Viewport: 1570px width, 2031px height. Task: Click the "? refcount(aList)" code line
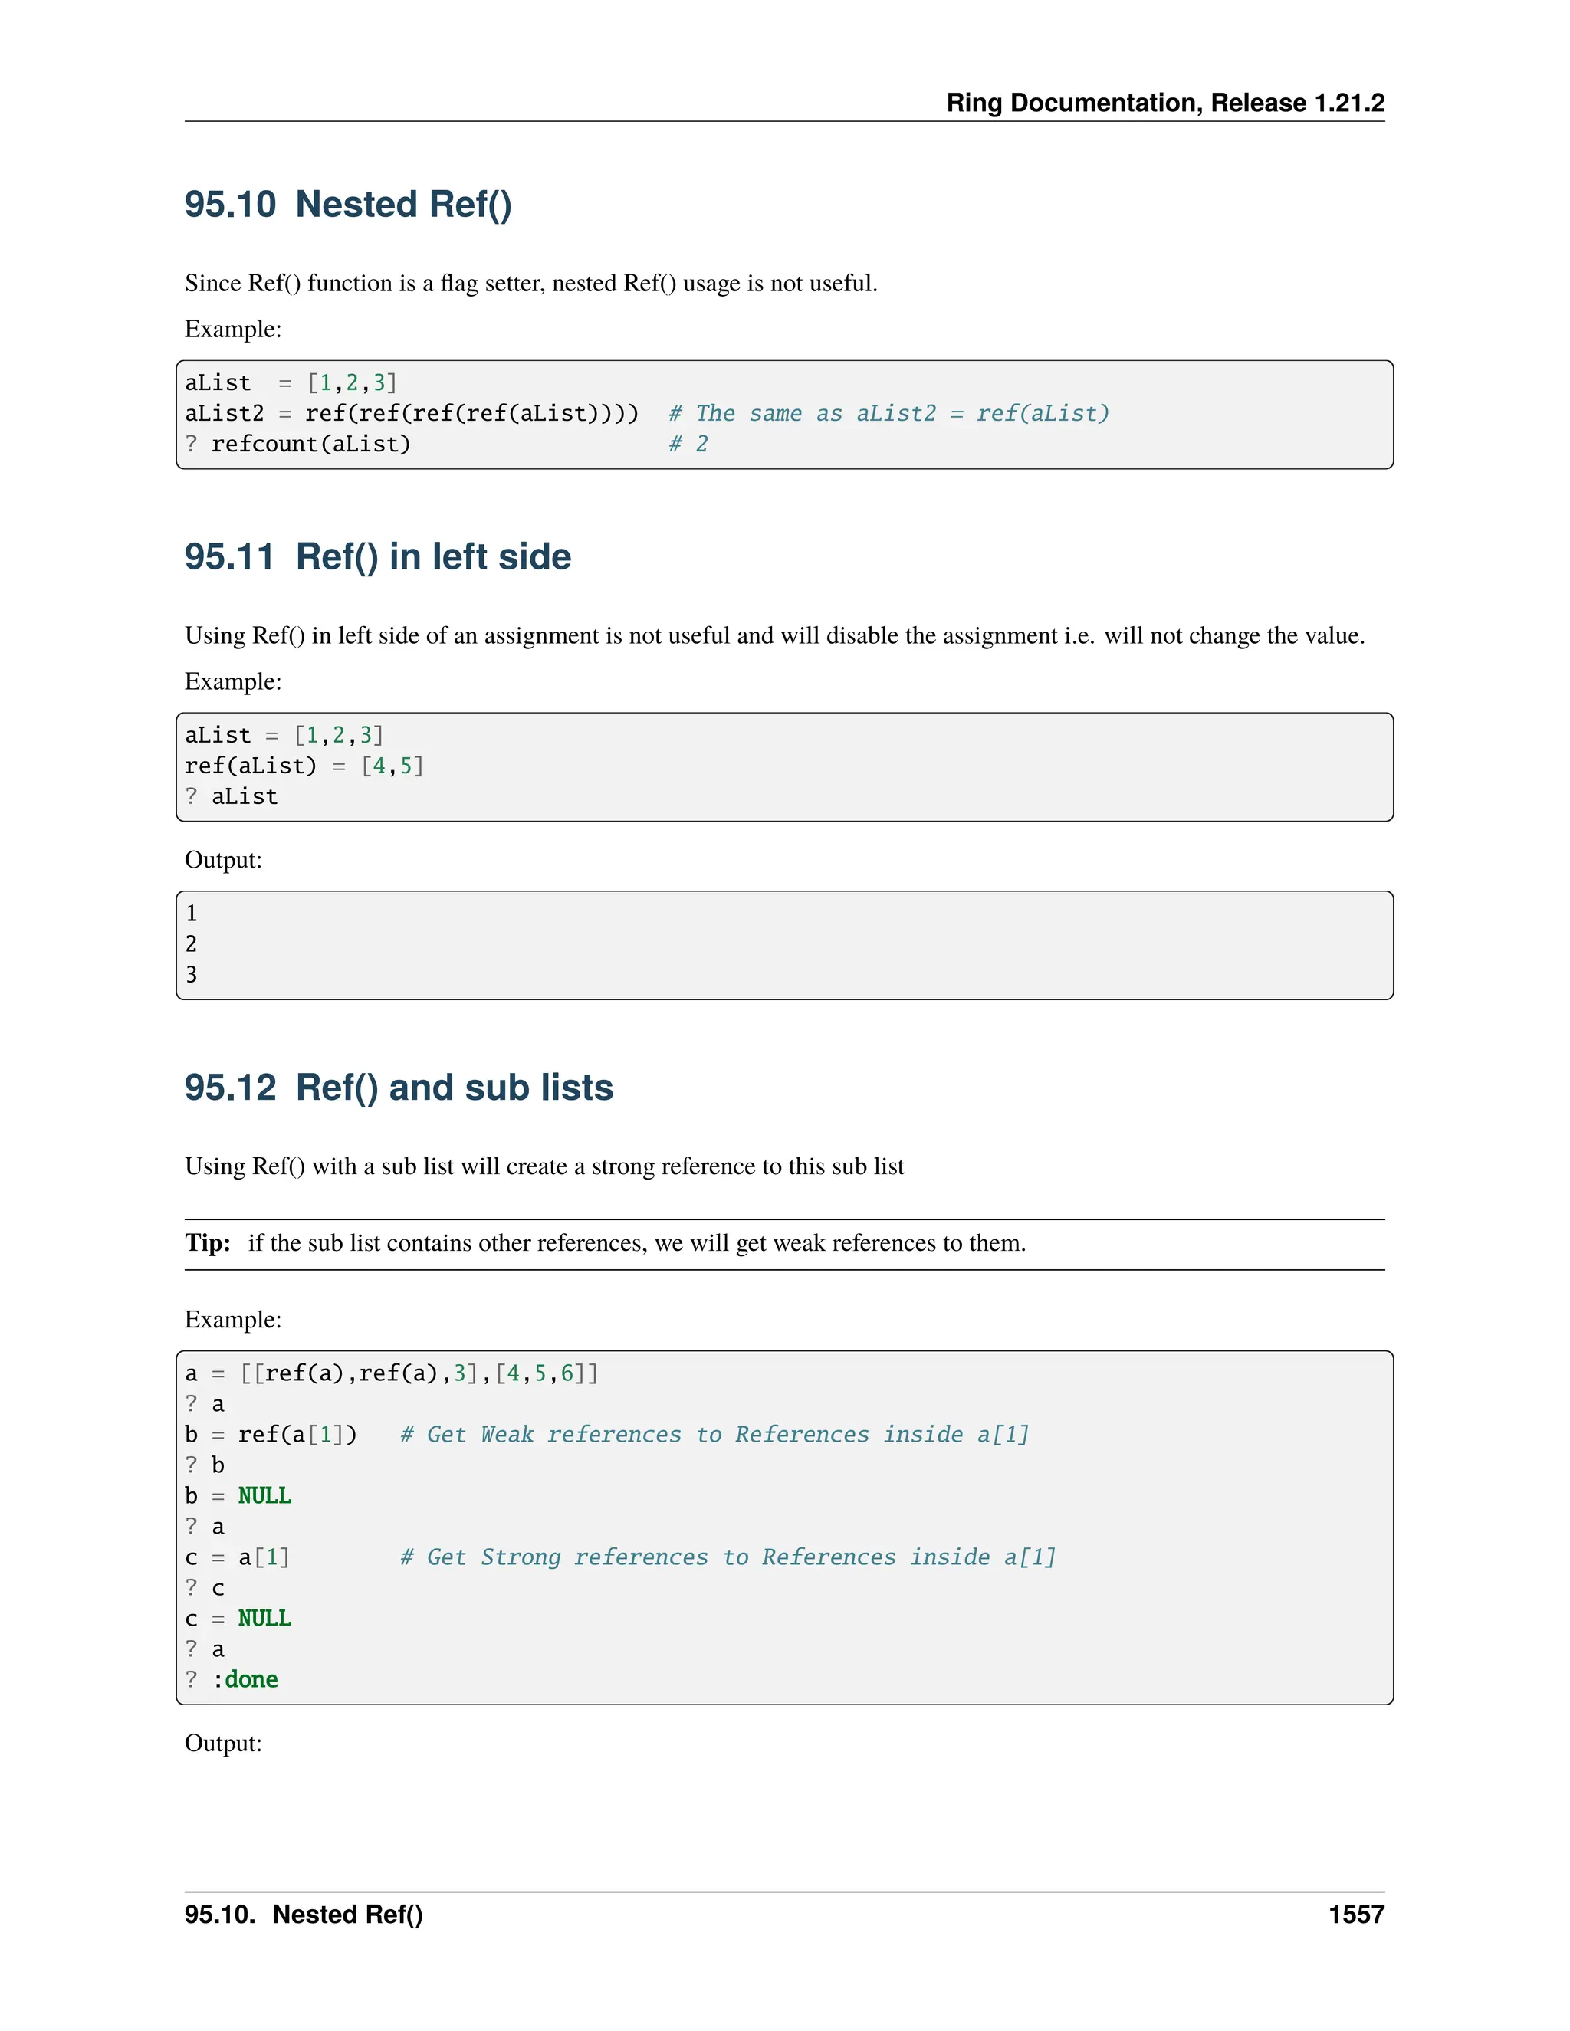(297, 445)
